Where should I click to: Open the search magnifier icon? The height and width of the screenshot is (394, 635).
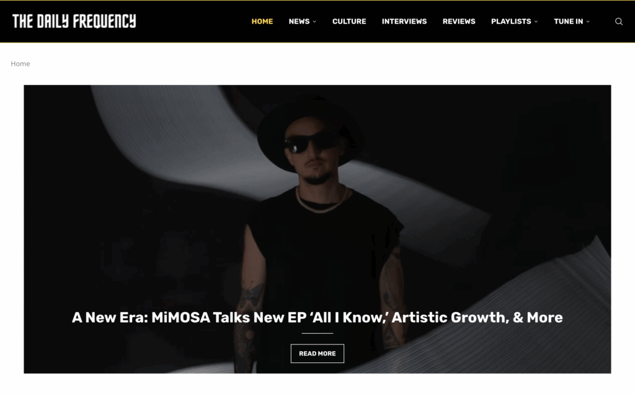[x=618, y=22]
